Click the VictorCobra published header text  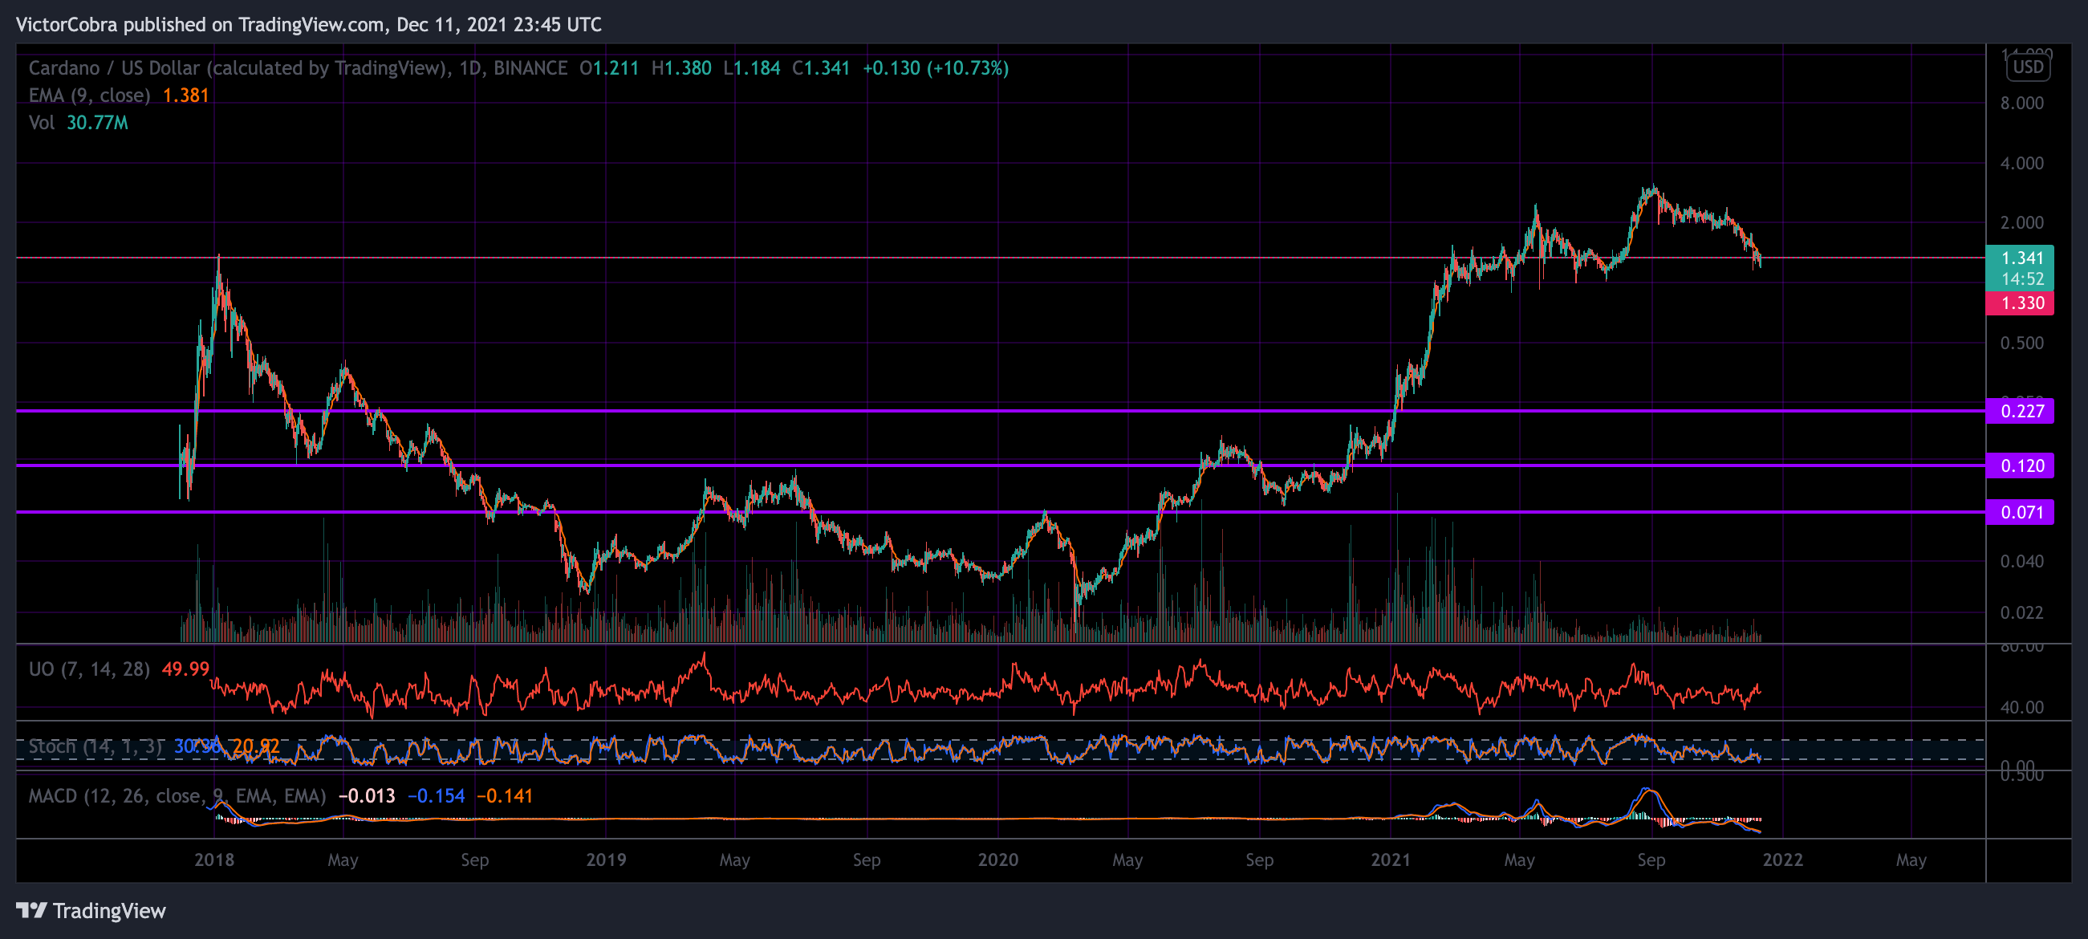pos(308,24)
